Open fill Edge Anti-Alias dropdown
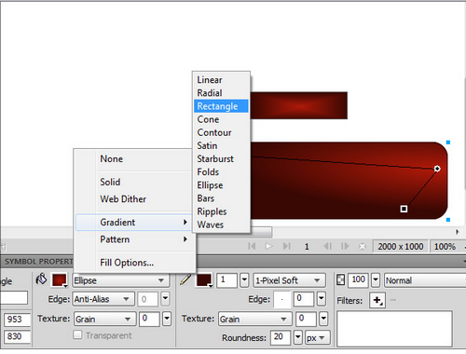The height and width of the screenshot is (354, 466). [x=103, y=299]
